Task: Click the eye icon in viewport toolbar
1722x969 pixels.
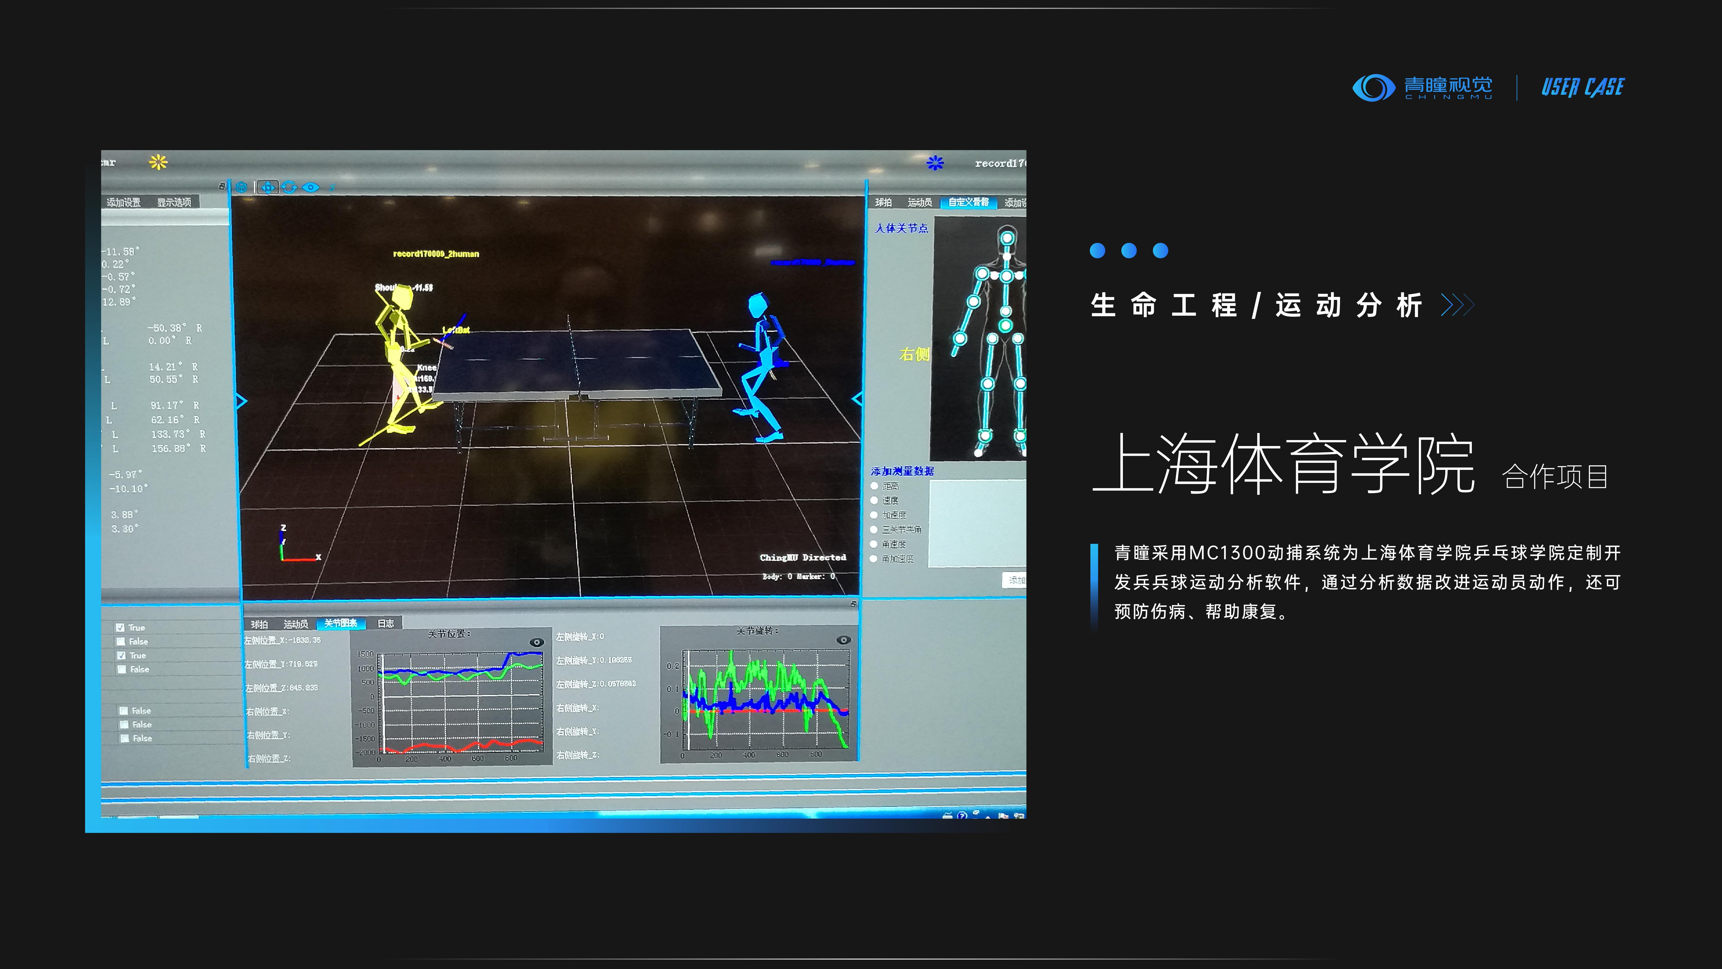Action: coord(311,188)
